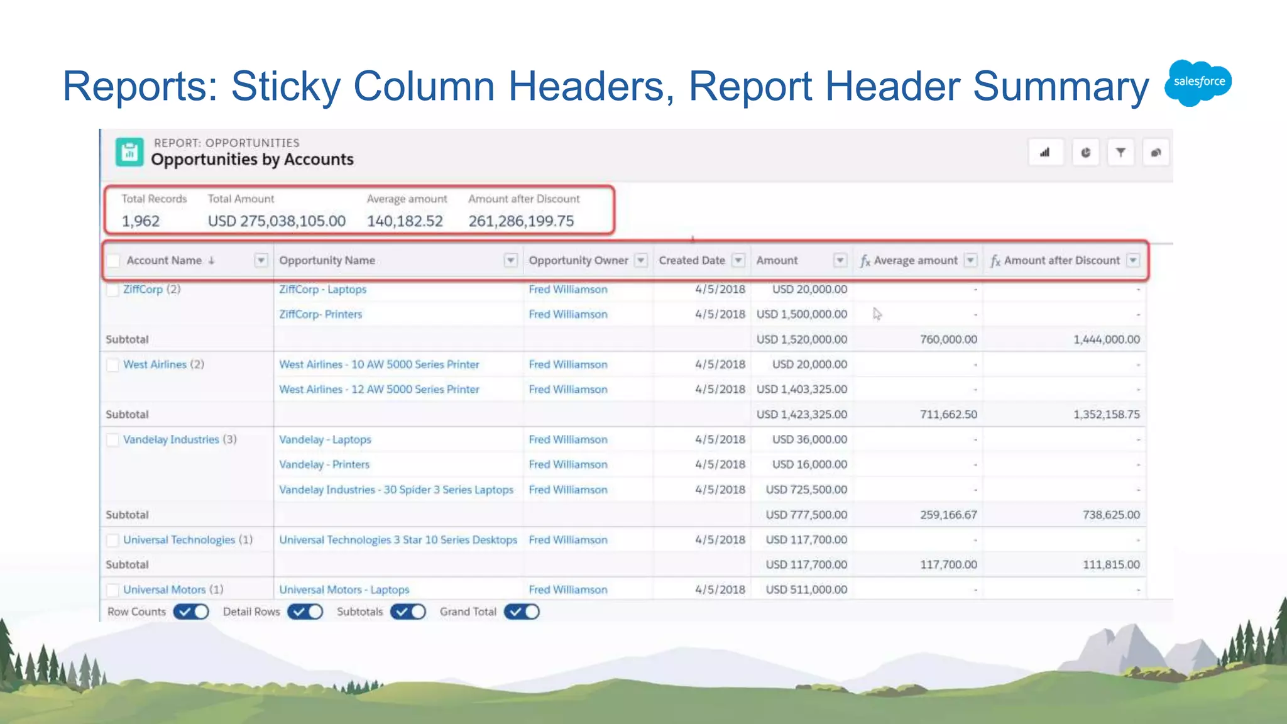Toggle the Detail Rows switch

point(305,612)
